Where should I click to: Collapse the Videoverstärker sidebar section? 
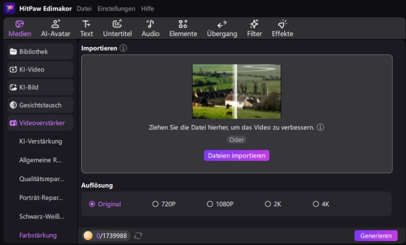(40, 123)
